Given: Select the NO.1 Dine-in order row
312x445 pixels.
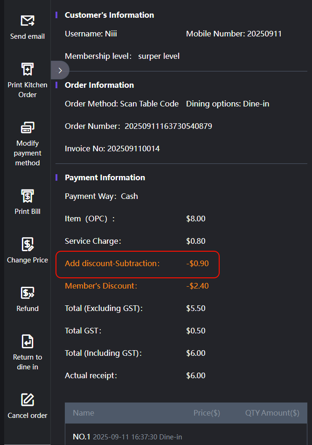Looking at the screenshot, I should click(x=127, y=437).
